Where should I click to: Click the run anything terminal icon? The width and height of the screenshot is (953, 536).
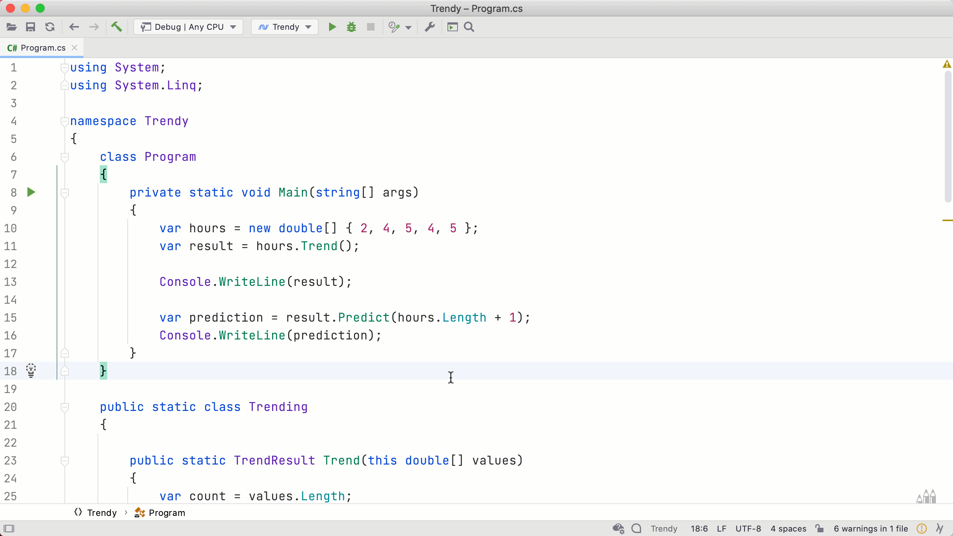coord(452,27)
